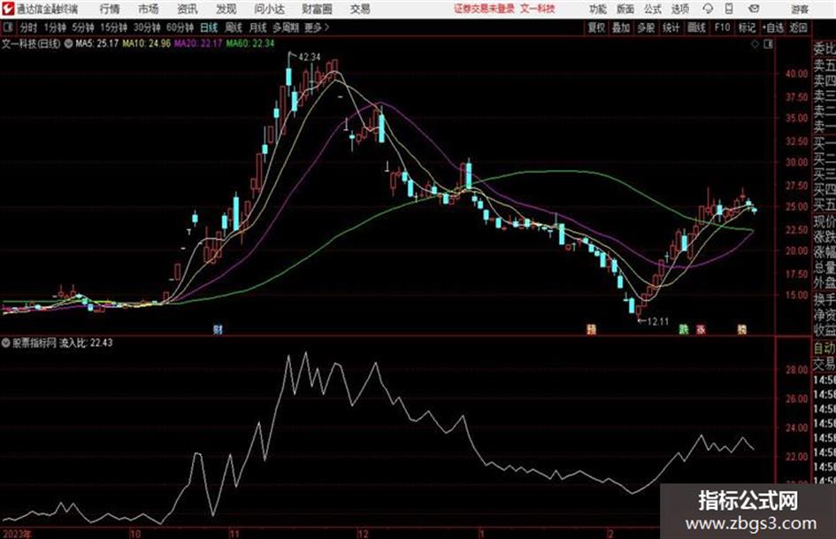The image size is (836, 539).
Task: Click the 标记 toolbar button
Action: (747, 27)
